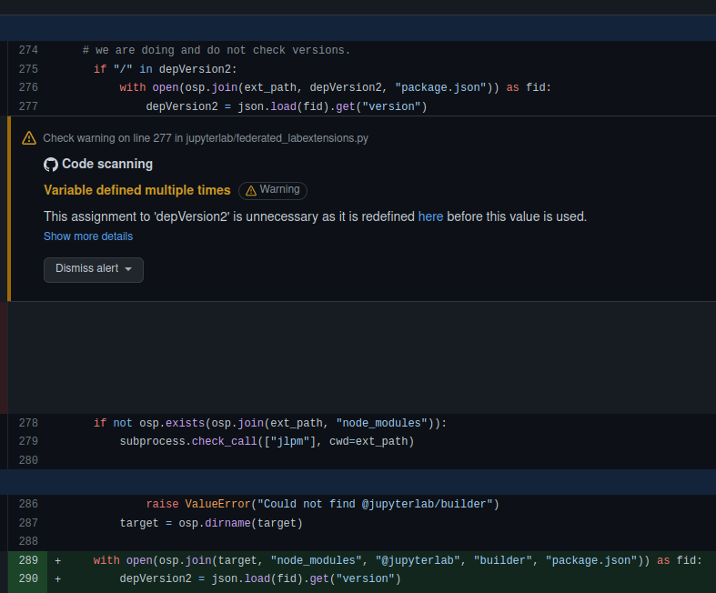Viewport: 716px width, 593px height.
Task: Click 'depVersion2 = json.load' on line 277
Action: coord(287,106)
